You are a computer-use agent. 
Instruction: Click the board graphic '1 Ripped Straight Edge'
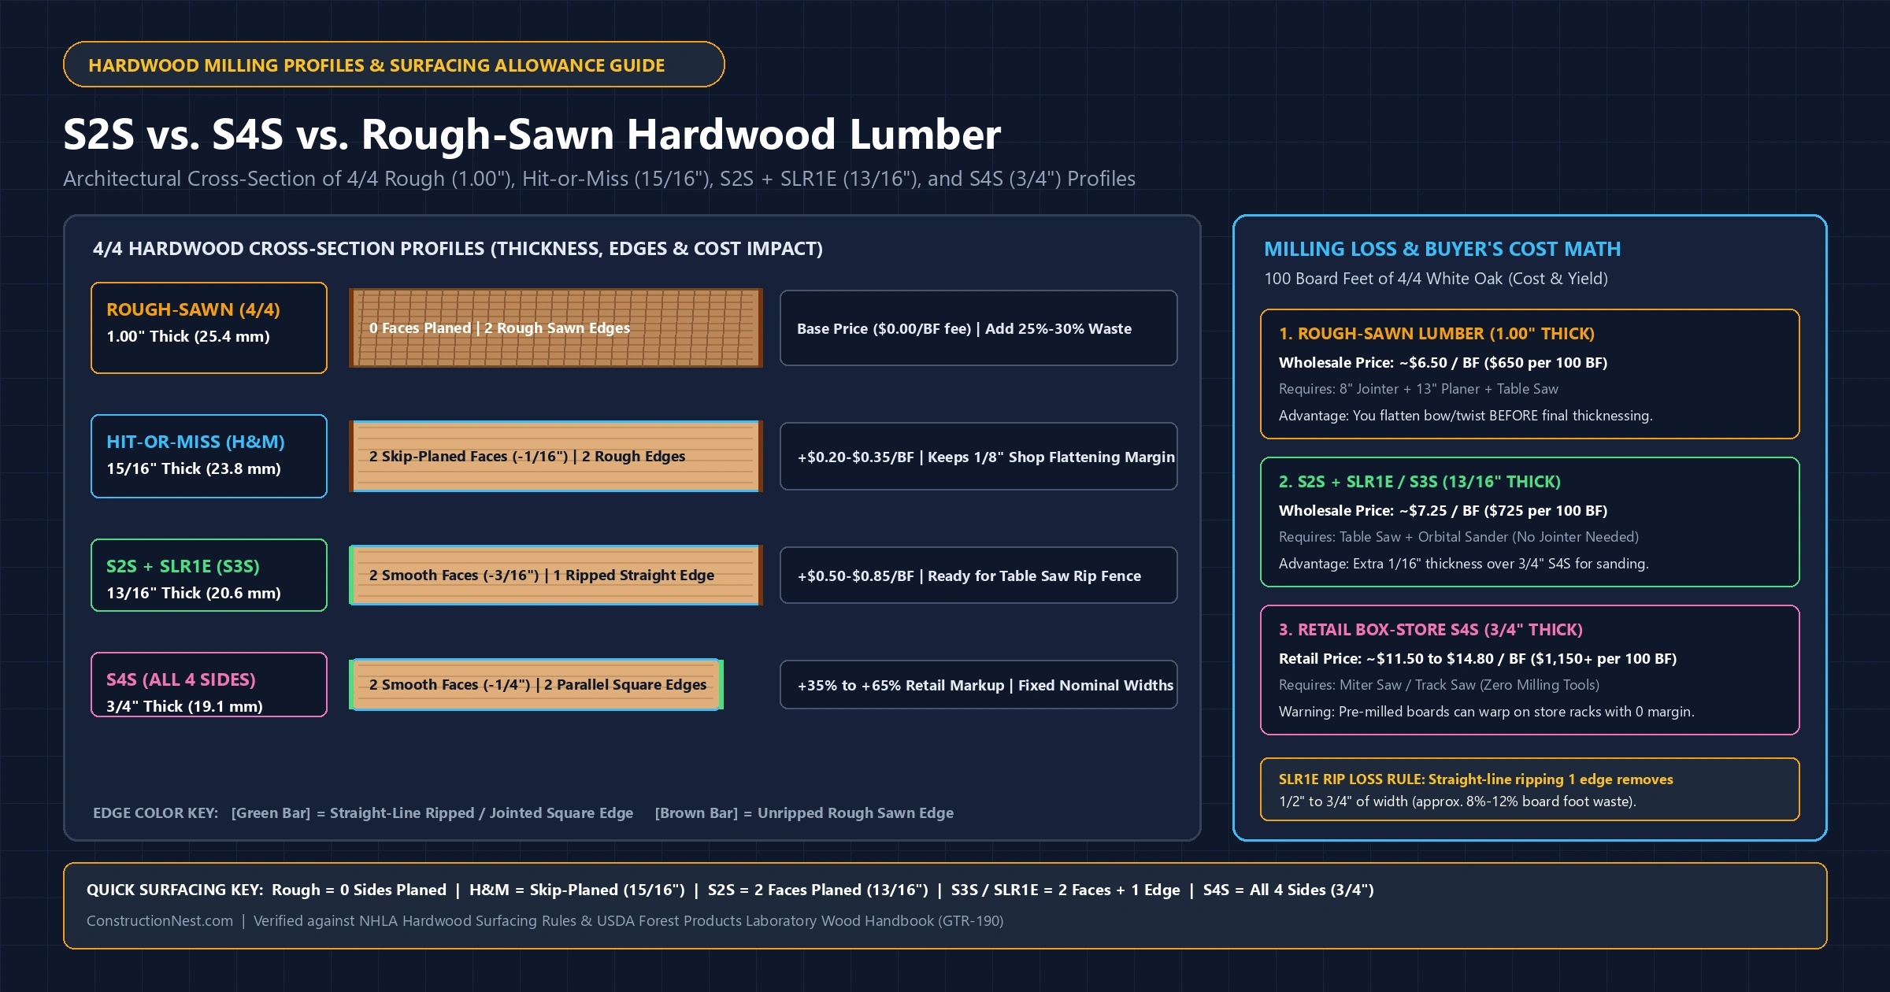(556, 575)
